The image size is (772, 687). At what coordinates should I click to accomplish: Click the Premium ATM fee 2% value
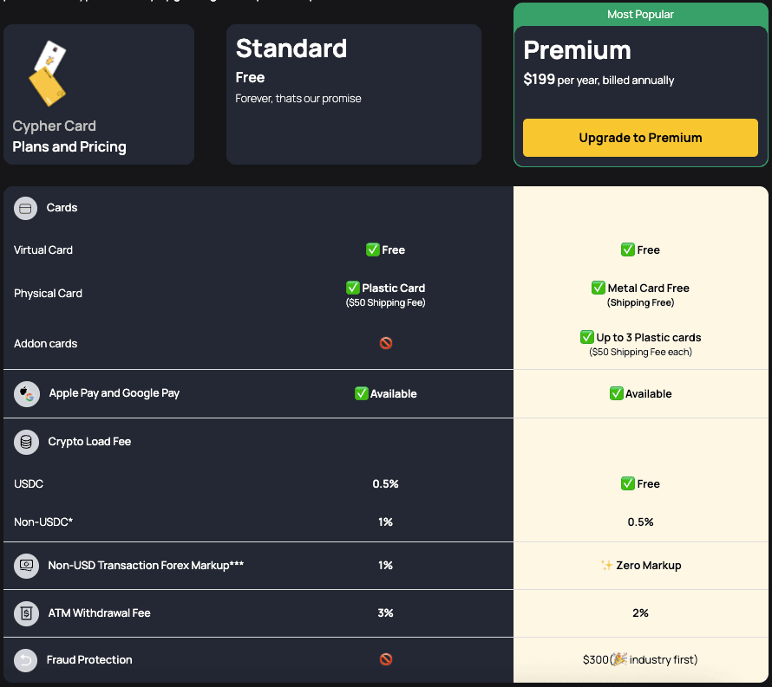[x=640, y=612]
